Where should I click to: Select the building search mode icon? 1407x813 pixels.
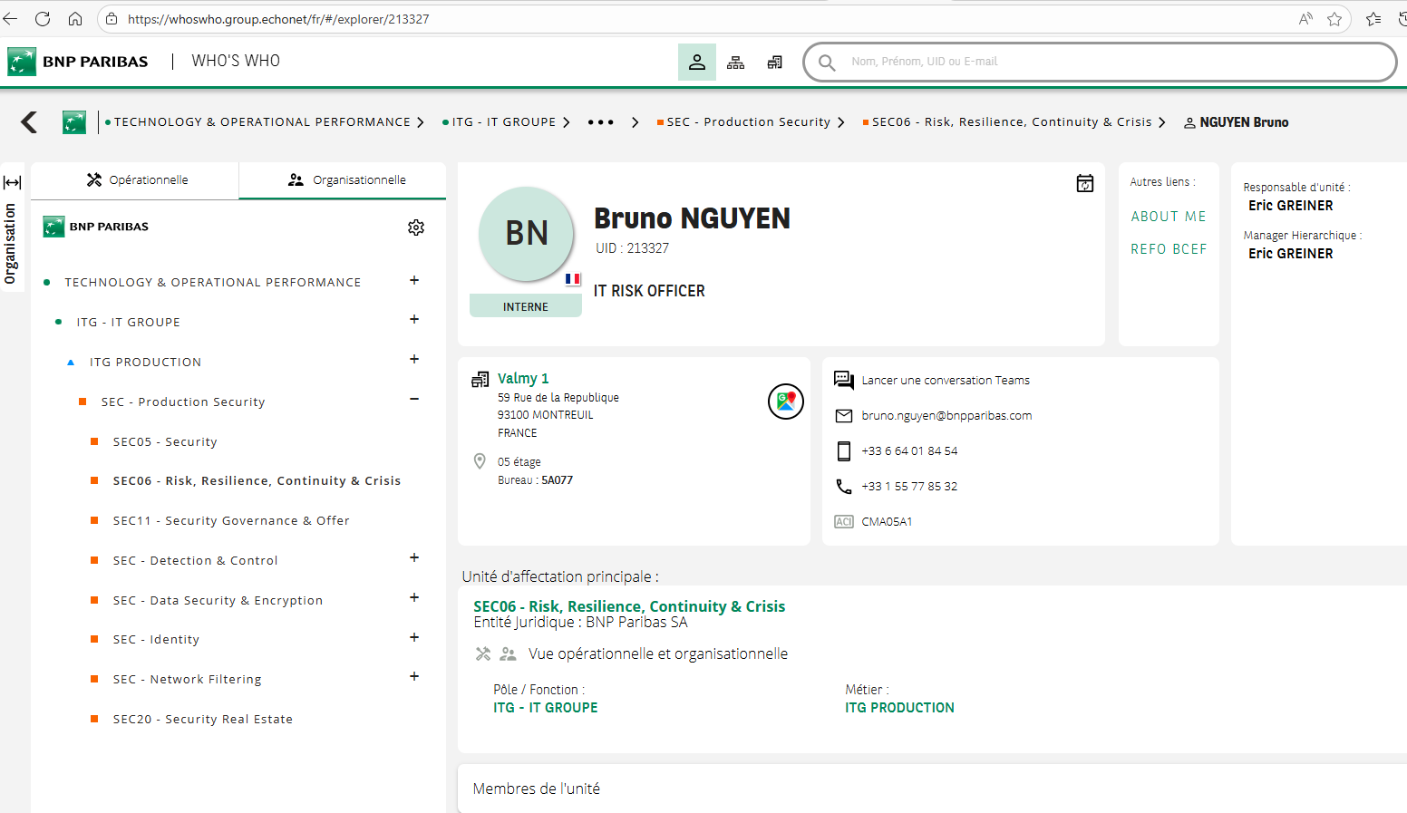774,62
